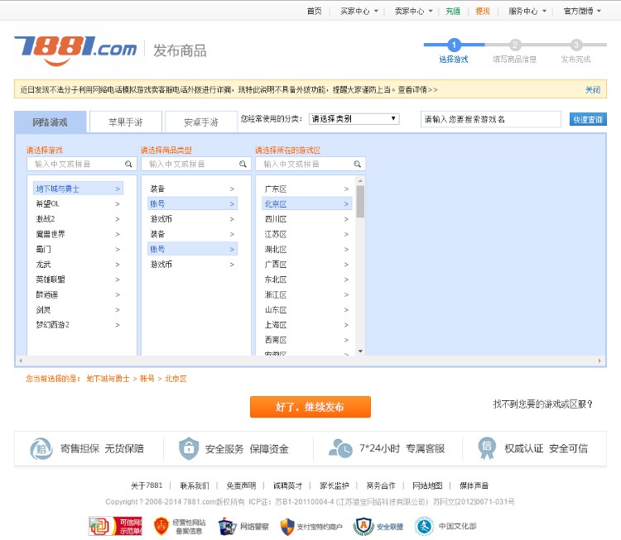Viewport: 621px width, 540px height.
Task: Select 山东区 in the region list
Action: coord(307,310)
